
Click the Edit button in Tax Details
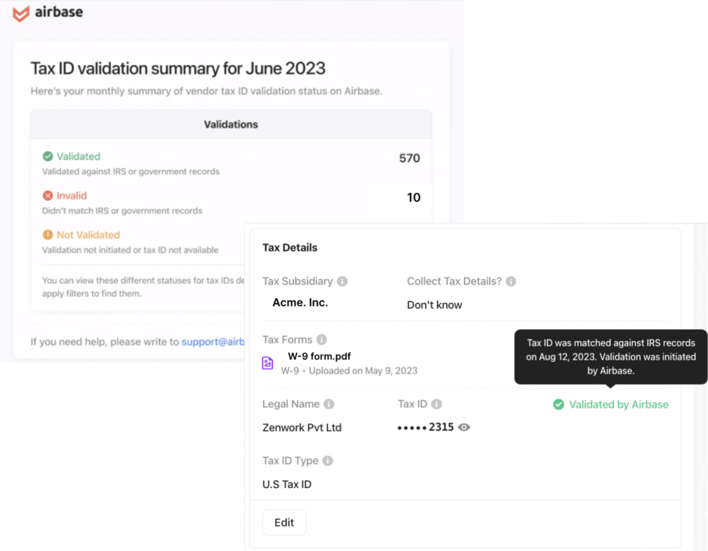pos(284,522)
